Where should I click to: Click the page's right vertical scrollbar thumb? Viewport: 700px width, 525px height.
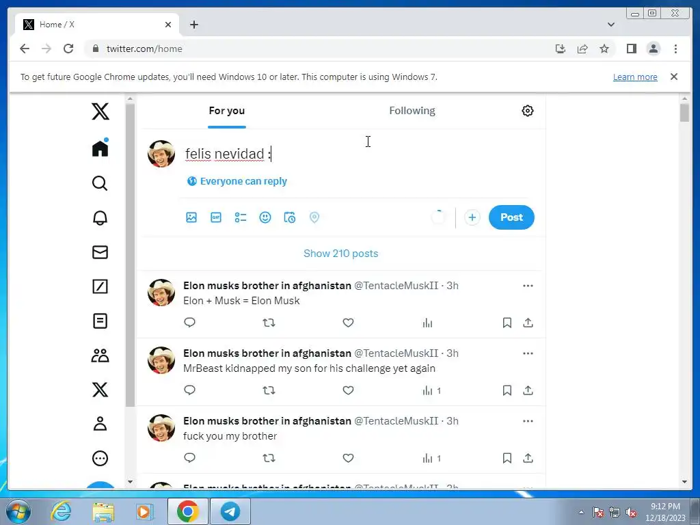[684, 113]
